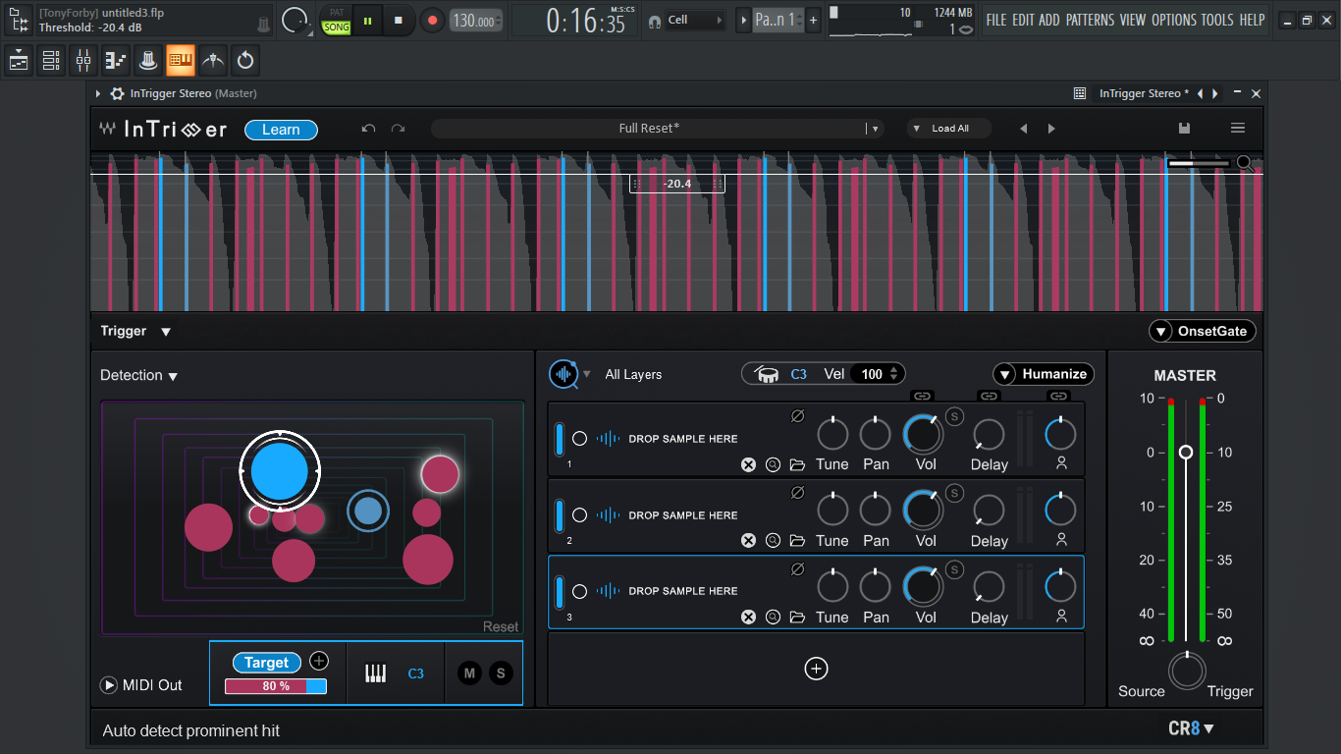Open the Full Reset preset dropdown arrow
Screen dimensions: 1341x754
pos(874,129)
